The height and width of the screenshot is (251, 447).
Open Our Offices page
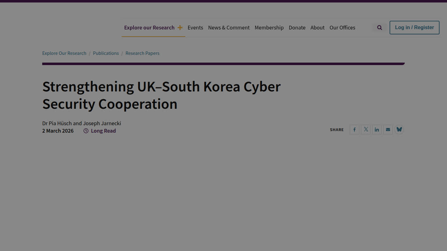[x=342, y=28]
